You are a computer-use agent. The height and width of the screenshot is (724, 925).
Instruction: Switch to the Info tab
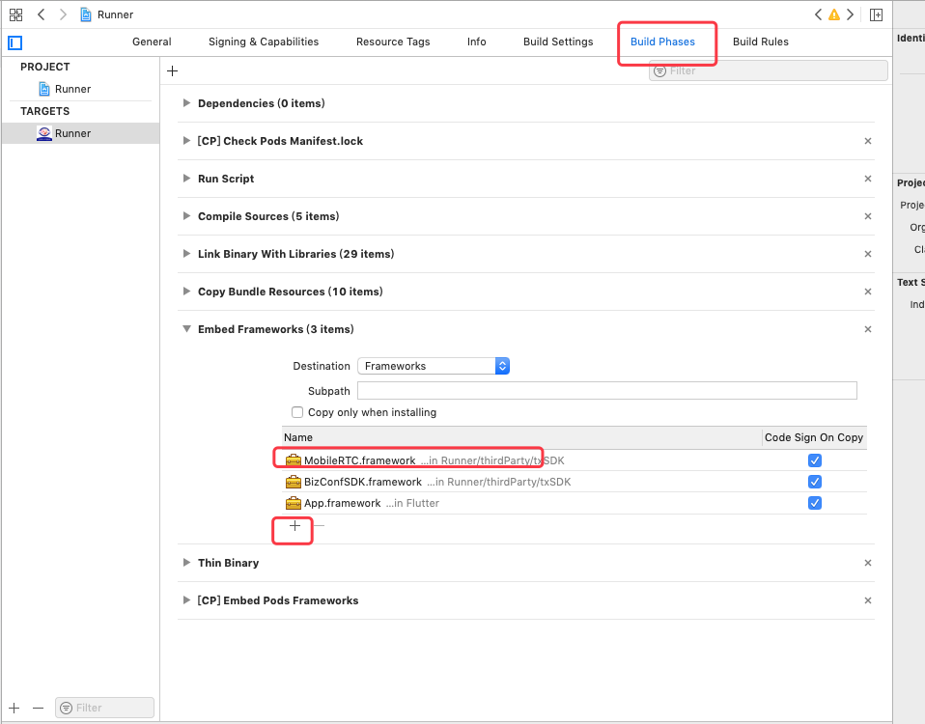(x=477, y=42)
